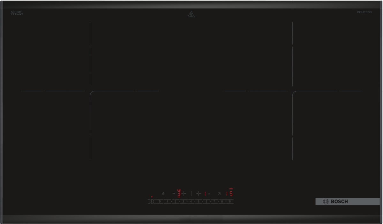Tap the PowerBoost double-chevron icon
Image resolution: width=383 pixels, height=224 pixels.
click(x=209, y=193)
